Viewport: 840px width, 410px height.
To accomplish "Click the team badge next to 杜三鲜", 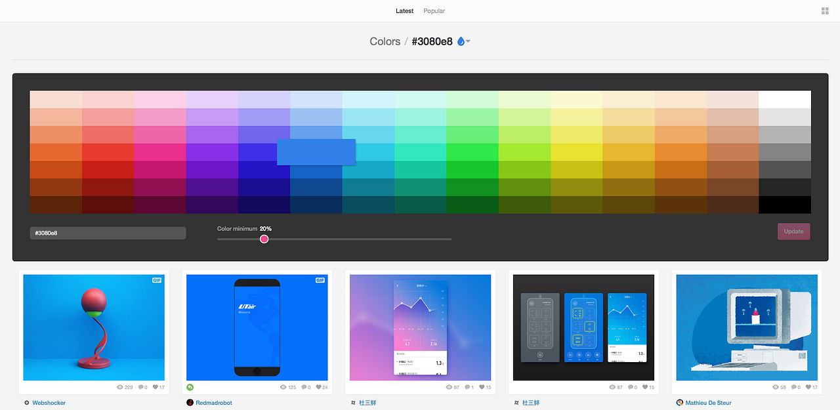I will click(353, 402).
